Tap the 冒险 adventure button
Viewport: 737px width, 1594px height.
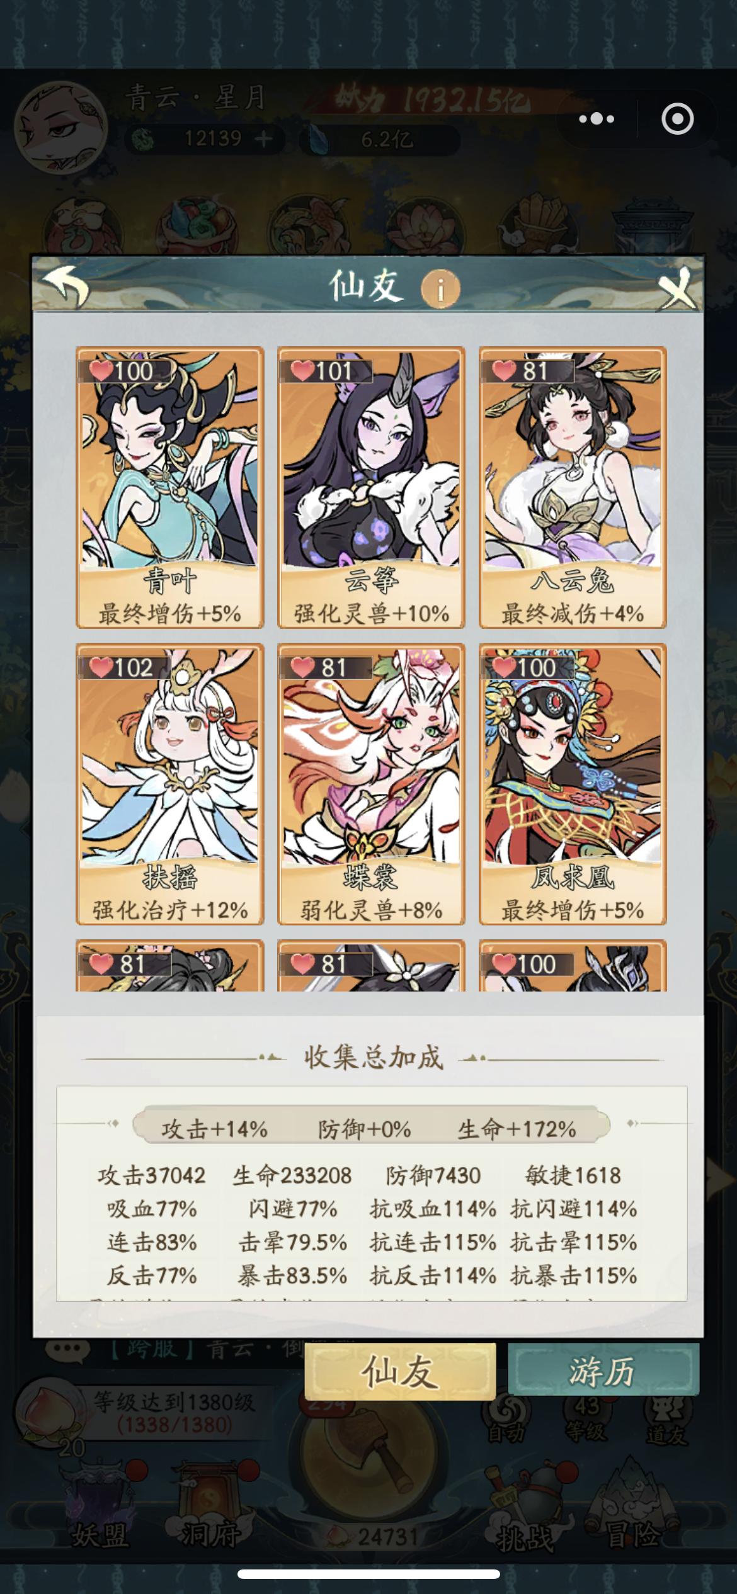coord(632,1506)
